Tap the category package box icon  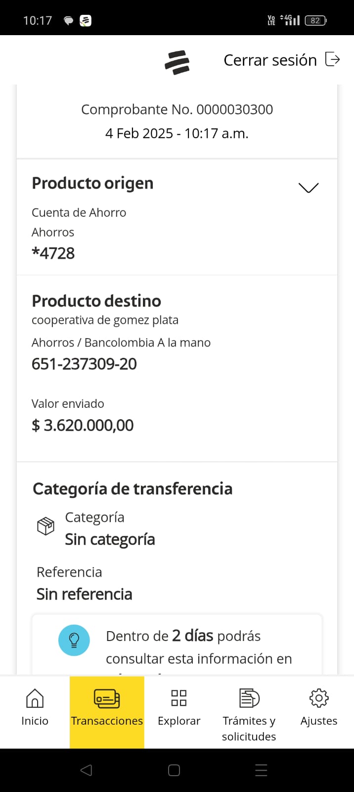[45, 526]
